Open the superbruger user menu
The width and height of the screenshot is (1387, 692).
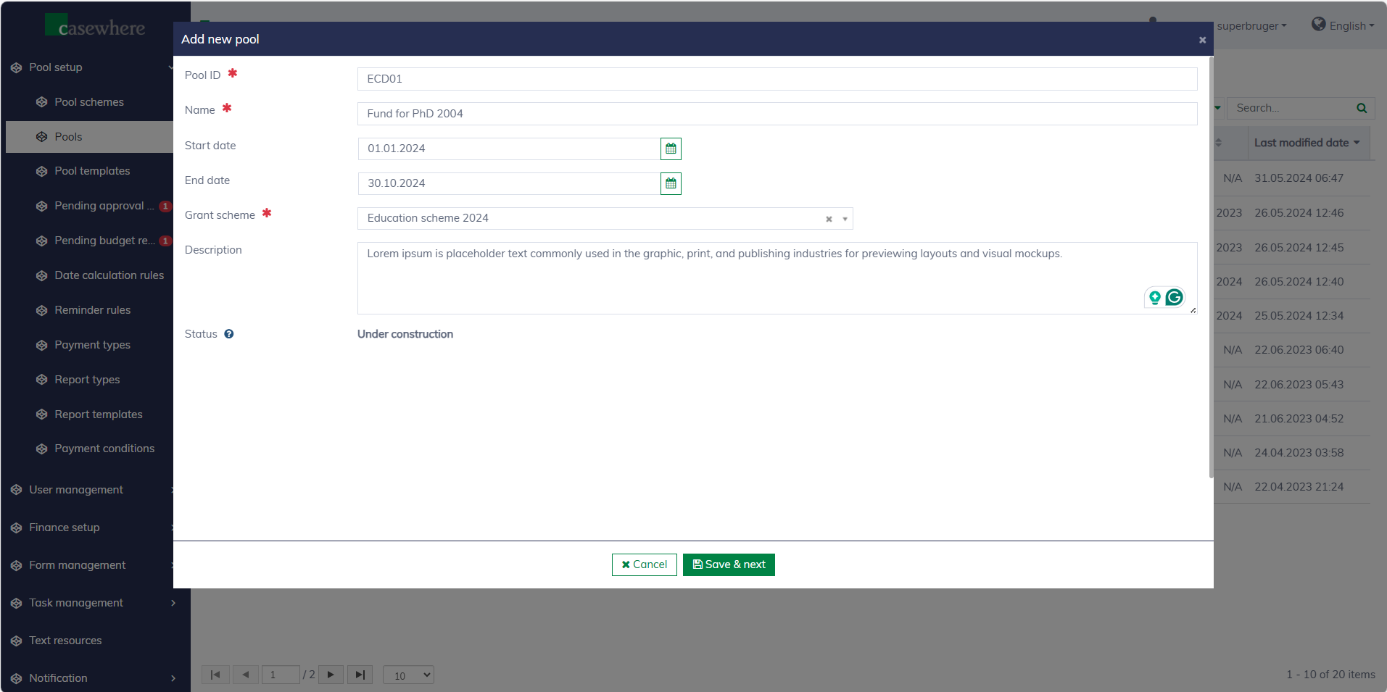tap(1251, 26)
